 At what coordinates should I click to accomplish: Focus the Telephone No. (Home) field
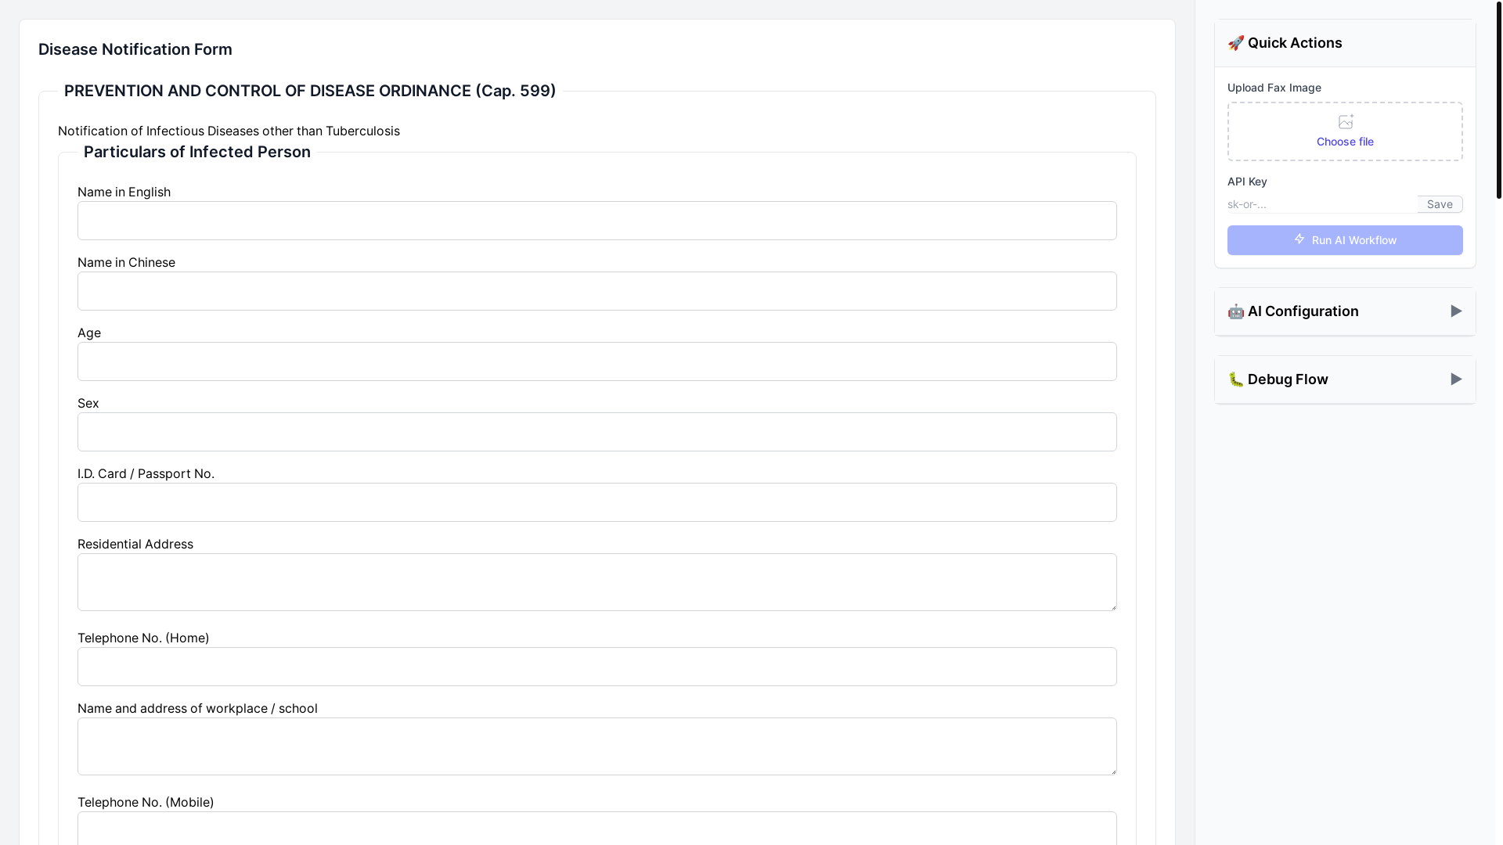coord(597,667)
